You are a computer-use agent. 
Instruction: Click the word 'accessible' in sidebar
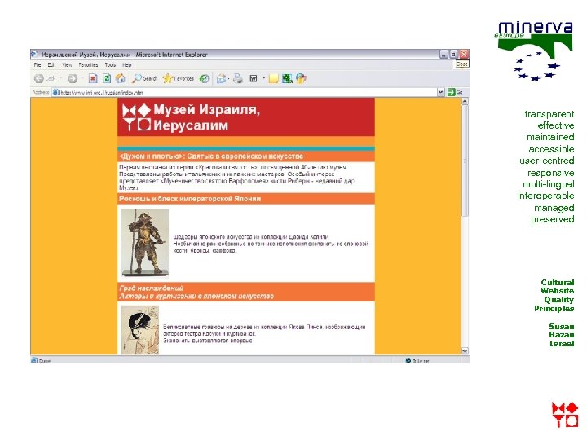(x=551, y=149)
